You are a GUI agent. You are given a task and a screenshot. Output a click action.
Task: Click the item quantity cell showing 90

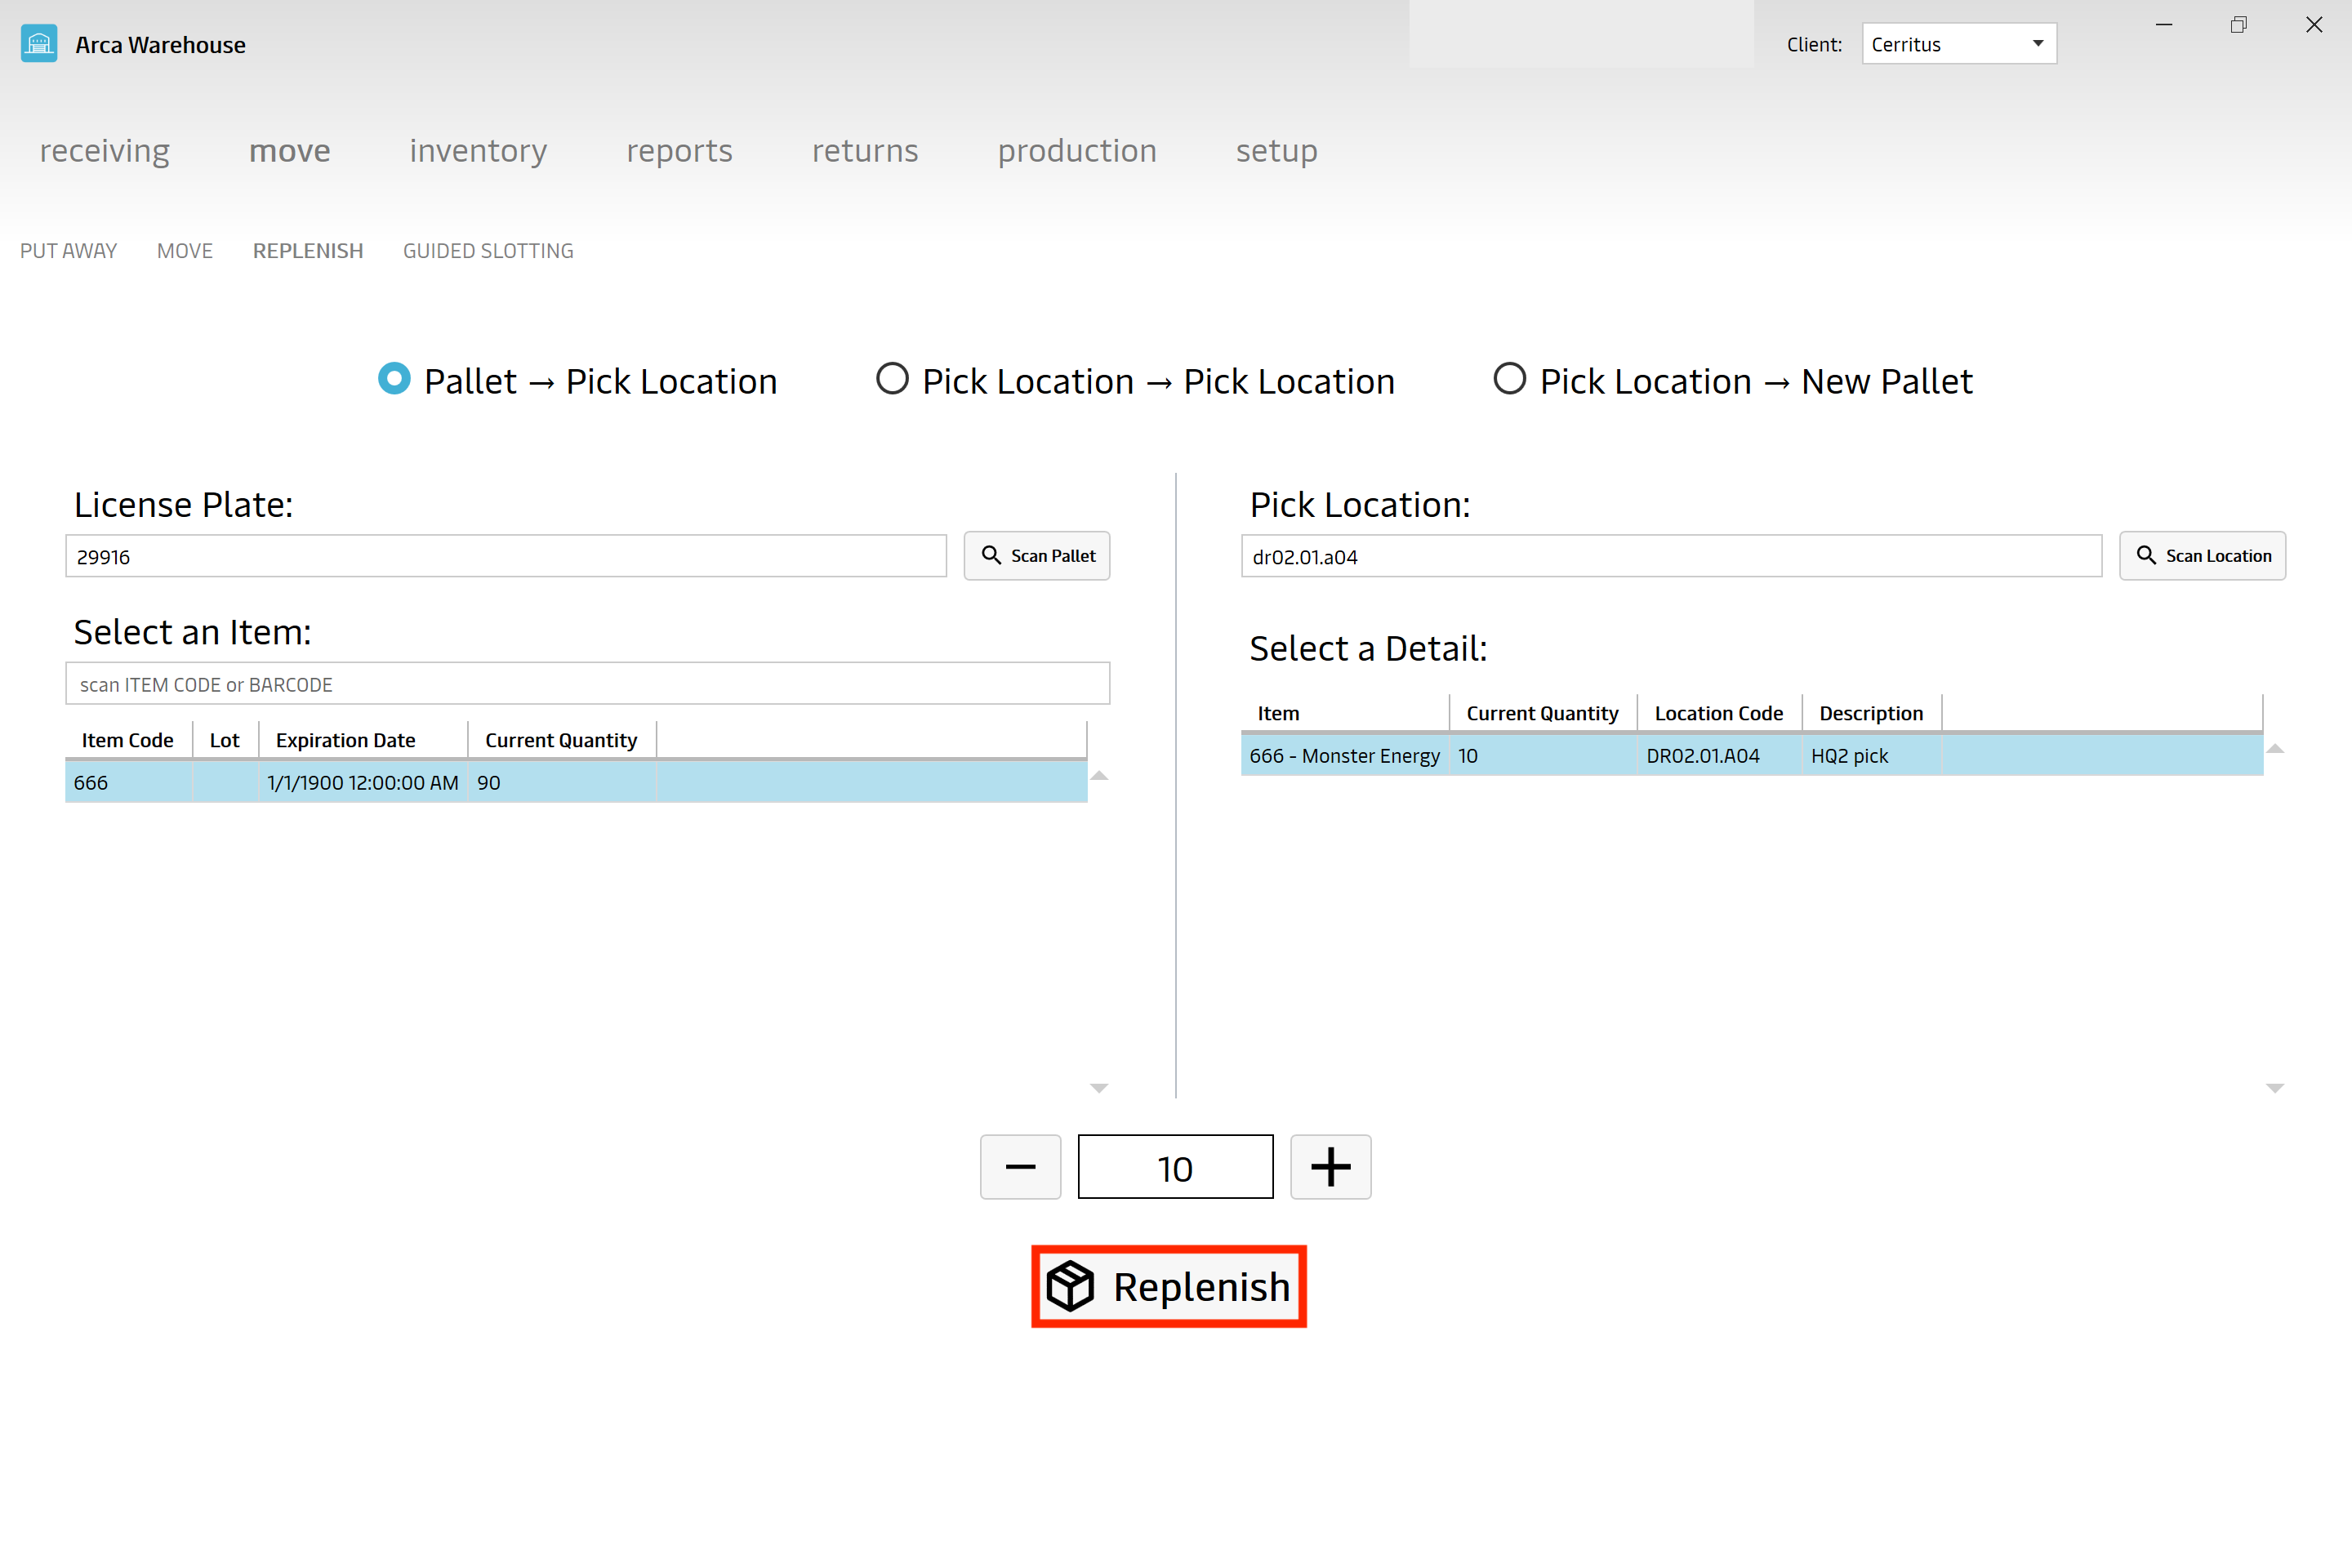point(561,783)
